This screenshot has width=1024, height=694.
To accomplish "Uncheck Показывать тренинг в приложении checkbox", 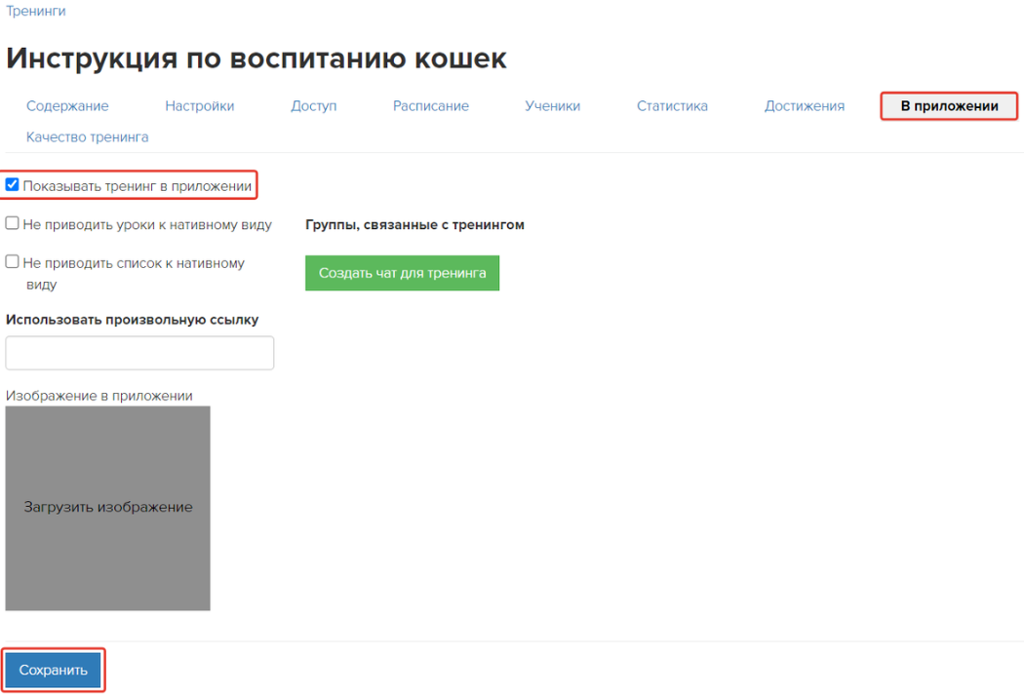I will 12,185.
